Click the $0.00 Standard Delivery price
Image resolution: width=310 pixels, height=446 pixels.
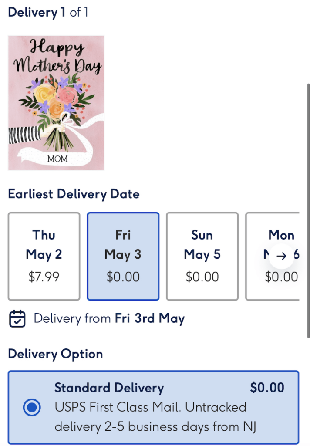tap(267, 387)
